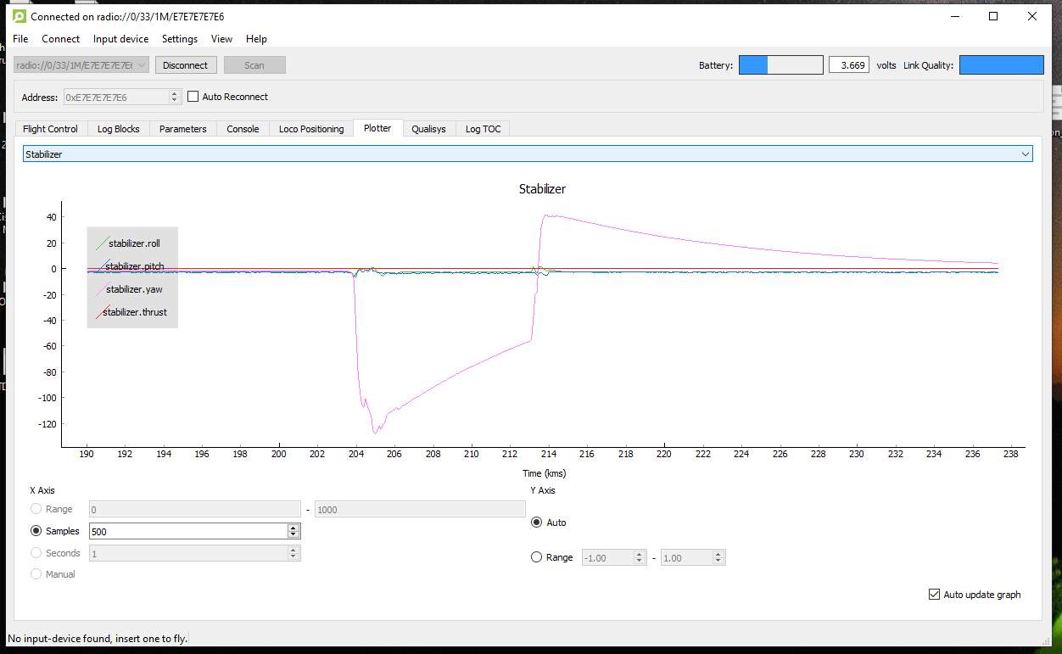Click the stabilizer.thrust legend entry
1062x654 pixels.
134,312
